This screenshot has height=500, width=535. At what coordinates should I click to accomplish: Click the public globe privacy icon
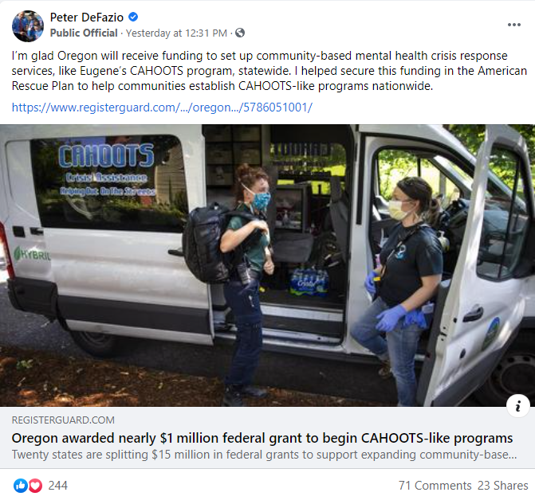coord(240,33)
